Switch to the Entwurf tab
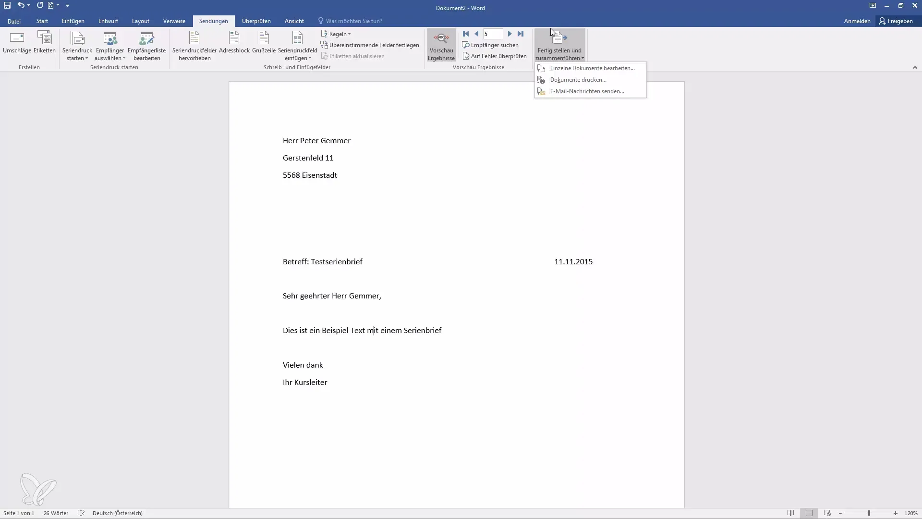Image resolution: width=922 pixels, height=519 pixels. [108, 21]
